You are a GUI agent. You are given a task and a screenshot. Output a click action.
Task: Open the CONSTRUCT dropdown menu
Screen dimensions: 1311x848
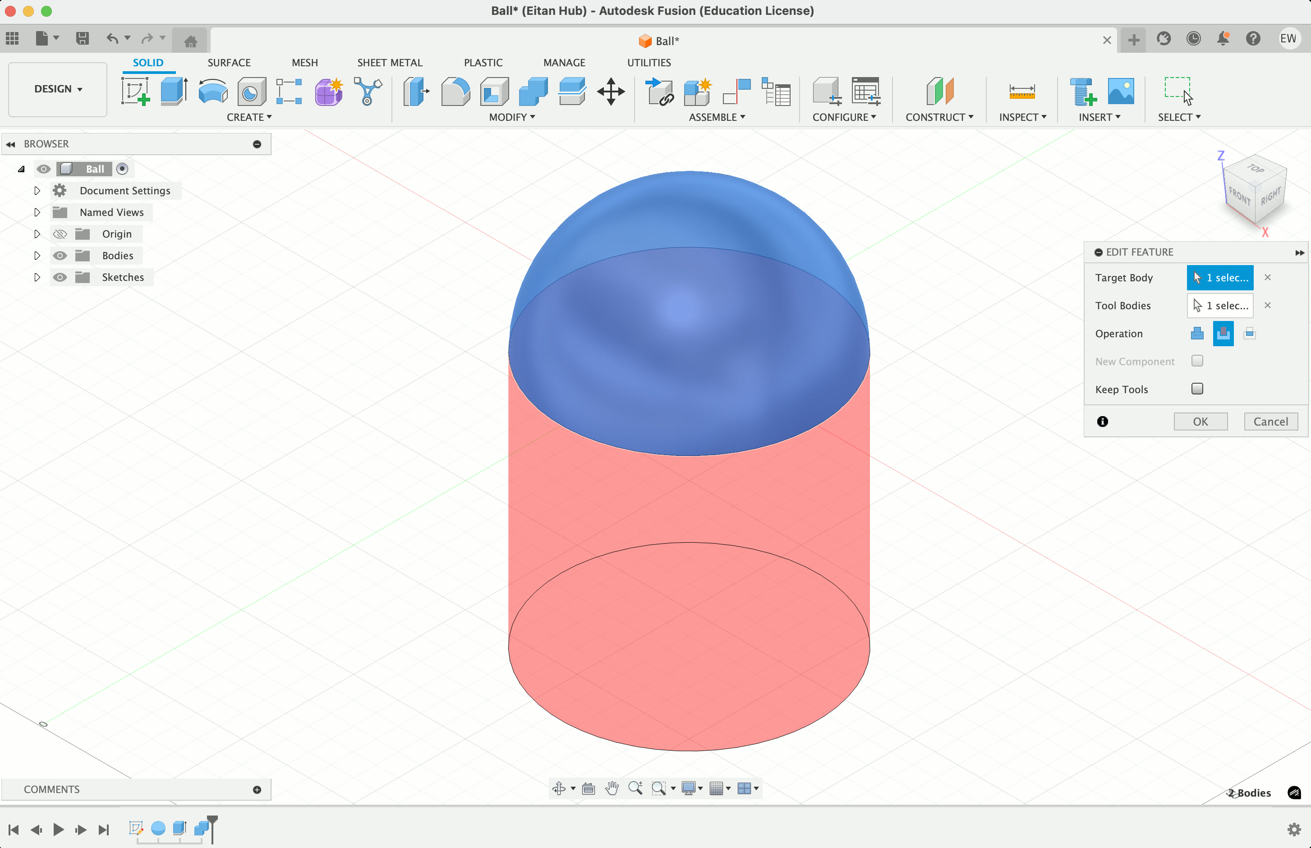tap(939, 117)
